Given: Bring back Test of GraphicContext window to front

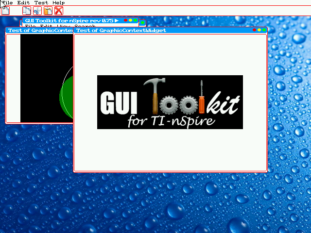Looking at the screenshot, I should coord(39,30).
